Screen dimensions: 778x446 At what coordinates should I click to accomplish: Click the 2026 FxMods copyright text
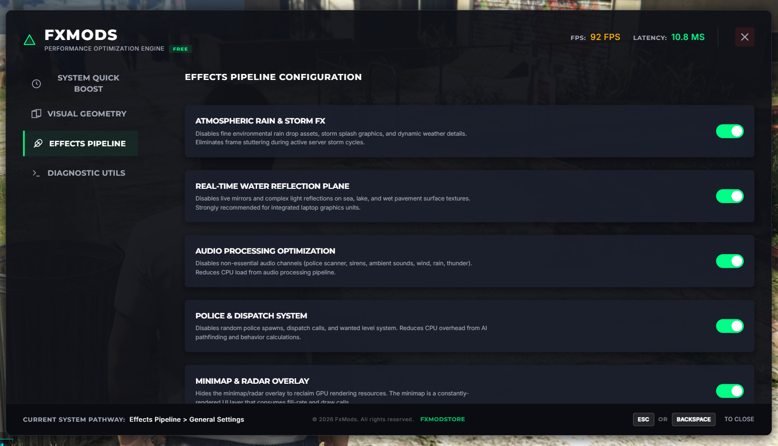tap(363, 419)
